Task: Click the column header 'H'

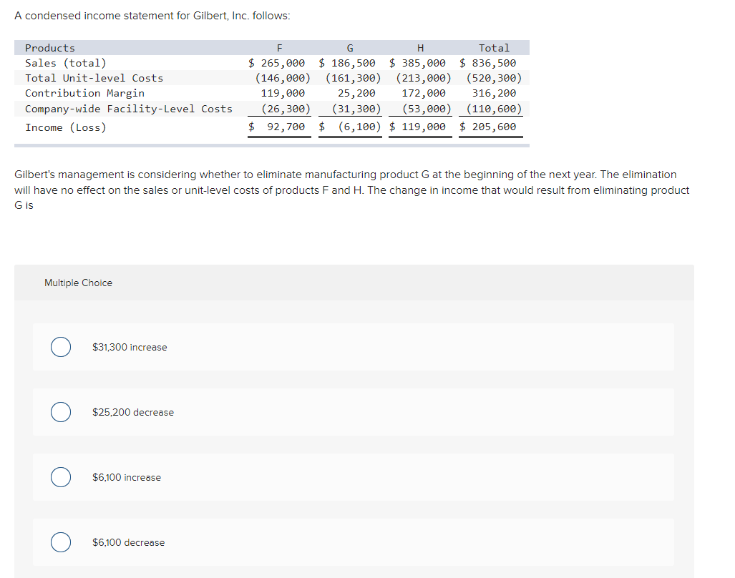Action: point(421,48)
